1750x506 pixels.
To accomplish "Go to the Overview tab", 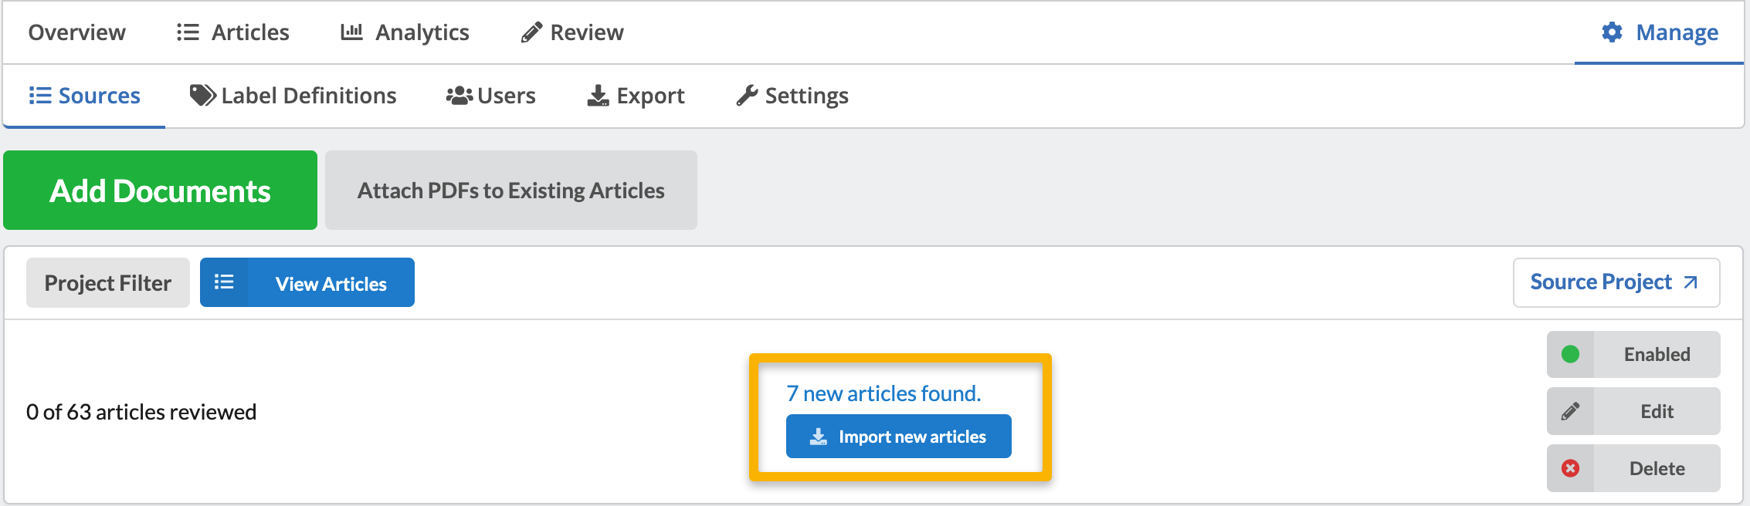I will point(76,32).
